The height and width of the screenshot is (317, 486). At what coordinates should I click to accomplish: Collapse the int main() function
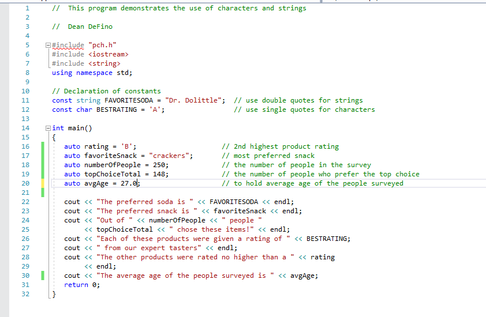[48, 128]
